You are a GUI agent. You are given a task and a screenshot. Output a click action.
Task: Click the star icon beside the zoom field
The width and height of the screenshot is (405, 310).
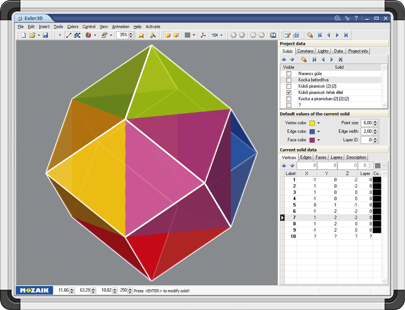(x=141, y=35)
